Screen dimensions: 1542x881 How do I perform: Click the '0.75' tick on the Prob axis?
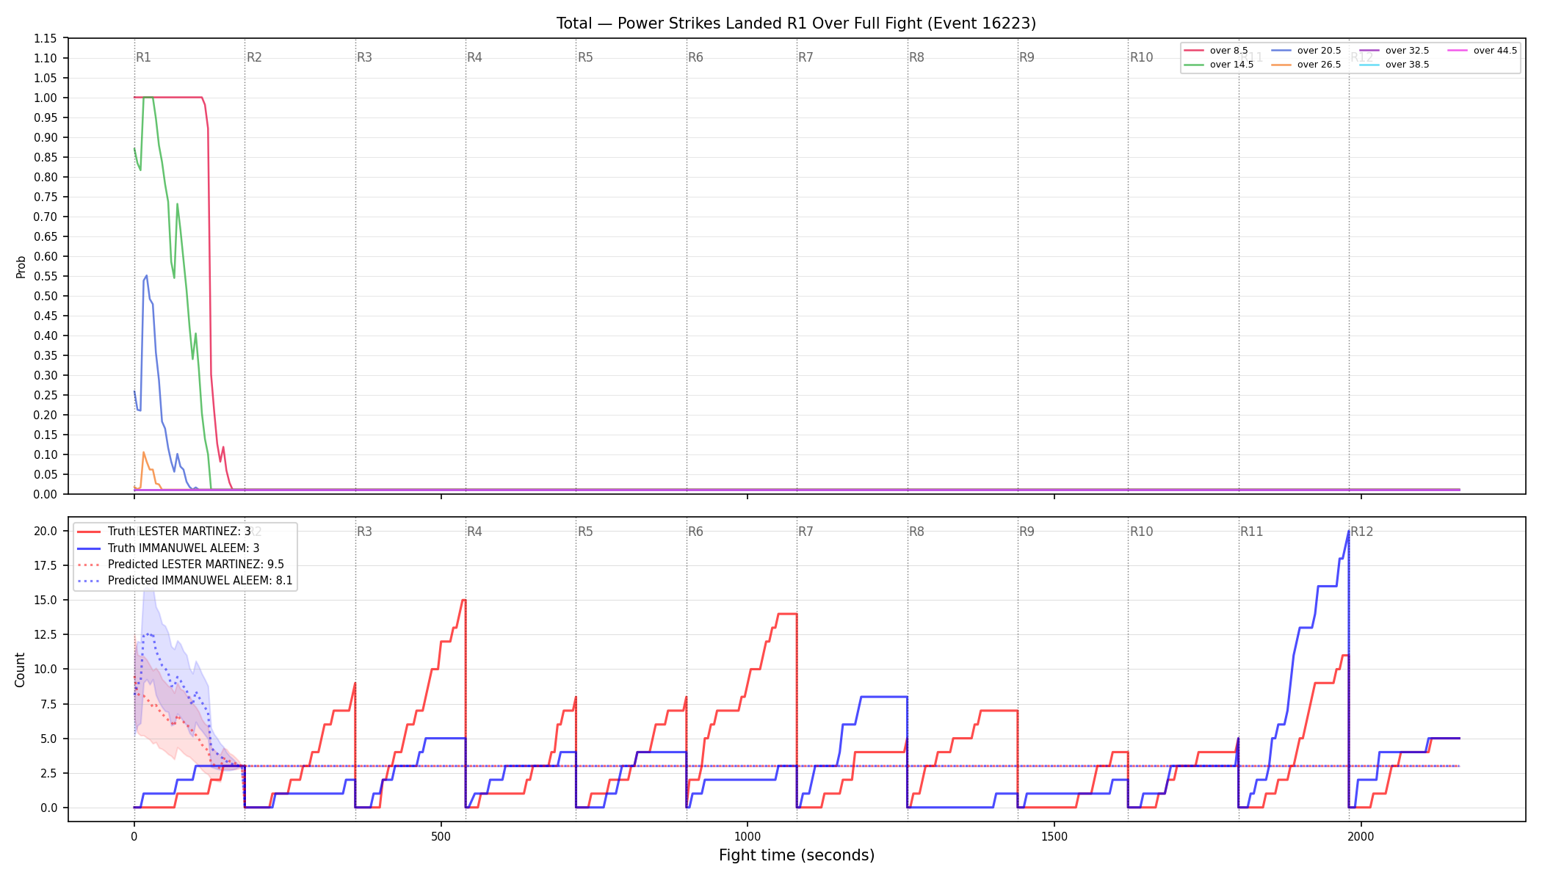click(45, 197)
